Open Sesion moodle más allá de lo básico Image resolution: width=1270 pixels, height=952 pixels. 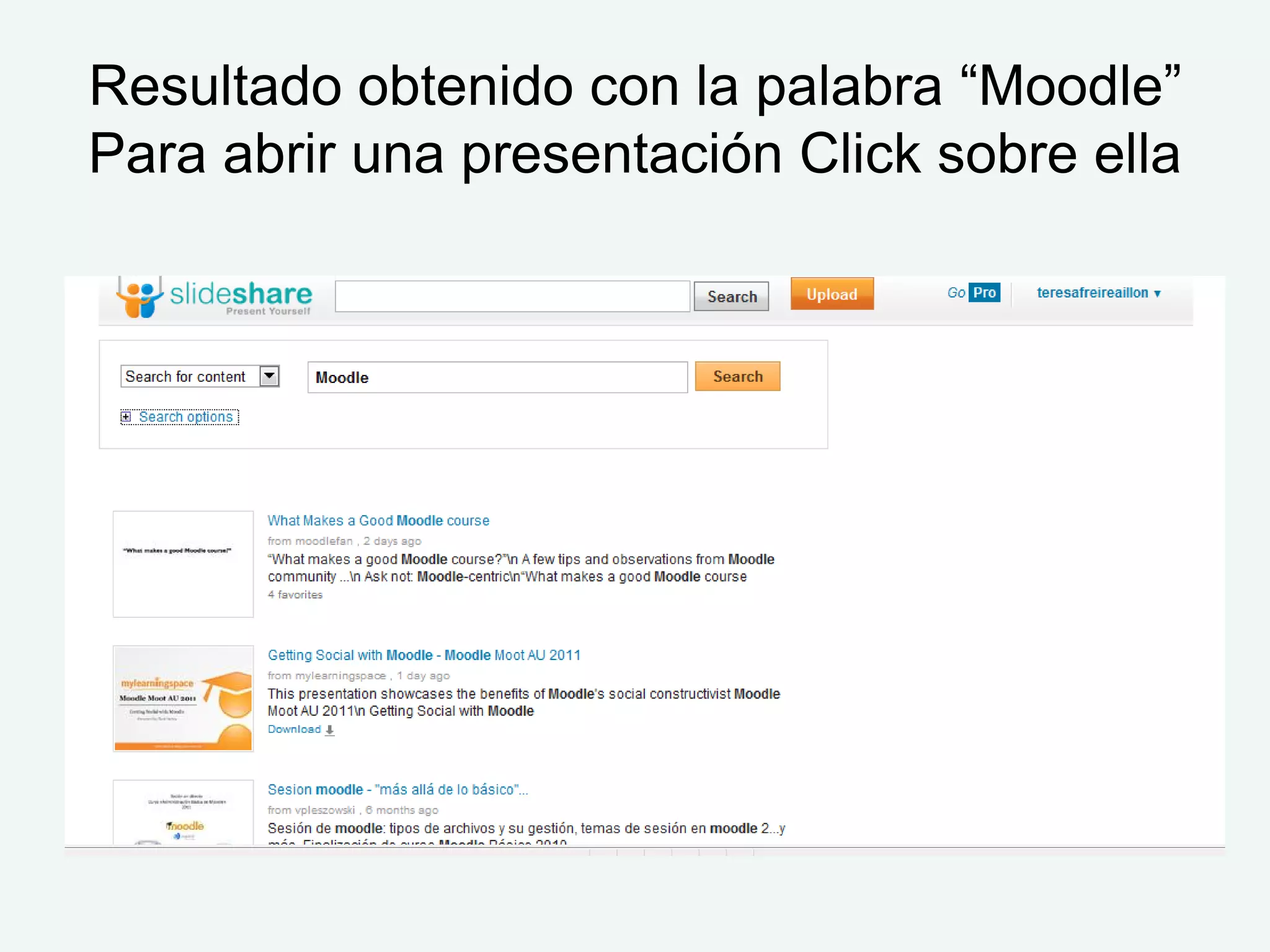397,790
